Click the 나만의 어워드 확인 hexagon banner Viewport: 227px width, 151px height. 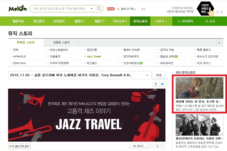pos(205,9)
